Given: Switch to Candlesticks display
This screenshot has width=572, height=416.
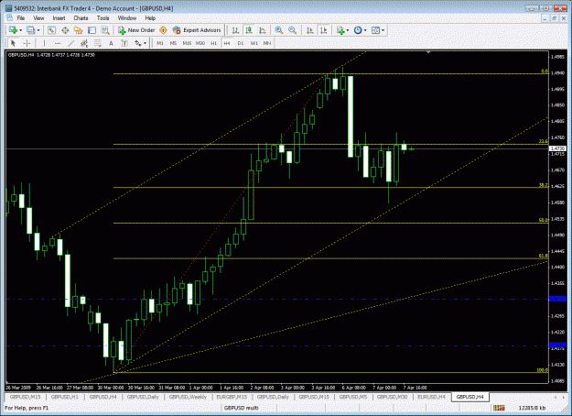Looking at the screenshot, I should coord(249,30).
